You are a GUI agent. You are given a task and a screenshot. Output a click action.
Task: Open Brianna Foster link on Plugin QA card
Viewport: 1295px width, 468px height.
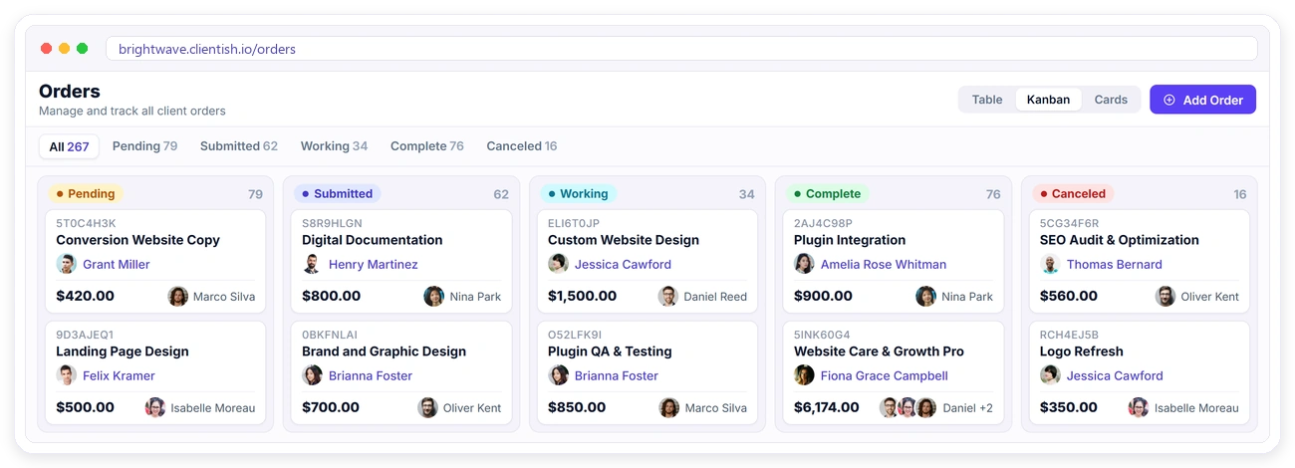[x=617, y=375]
